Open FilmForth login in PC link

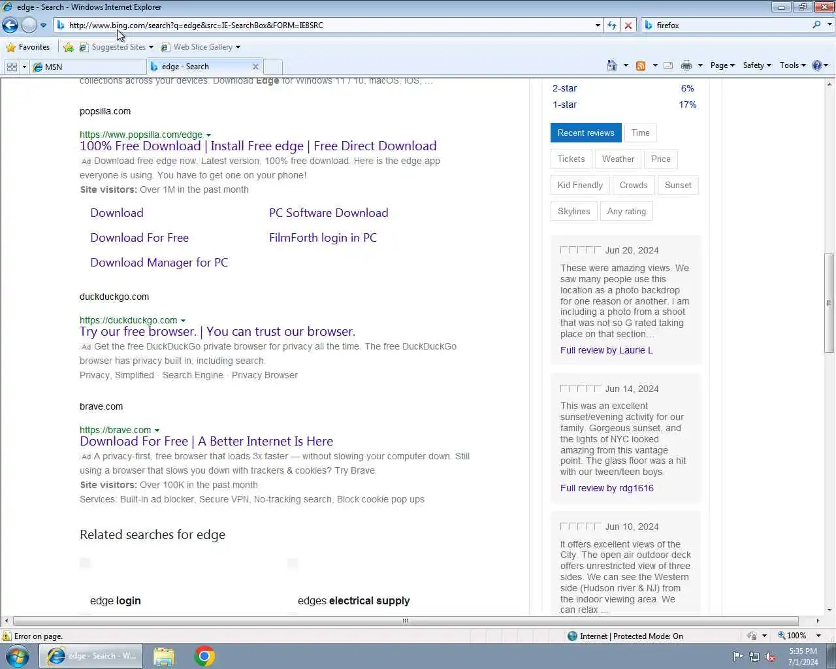click(x=323, y=238)
